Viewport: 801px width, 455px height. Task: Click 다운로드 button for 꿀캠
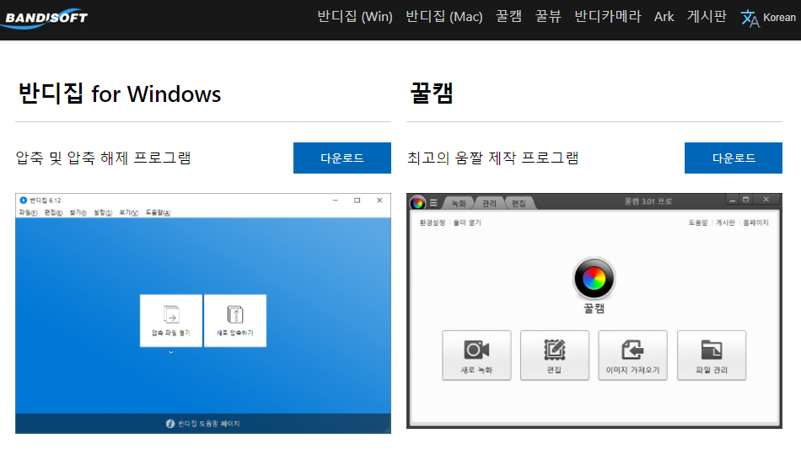pos(733,158)
